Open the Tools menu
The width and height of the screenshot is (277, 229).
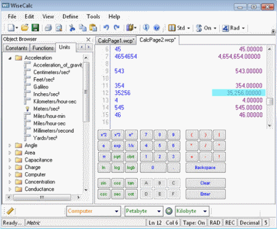93,17
